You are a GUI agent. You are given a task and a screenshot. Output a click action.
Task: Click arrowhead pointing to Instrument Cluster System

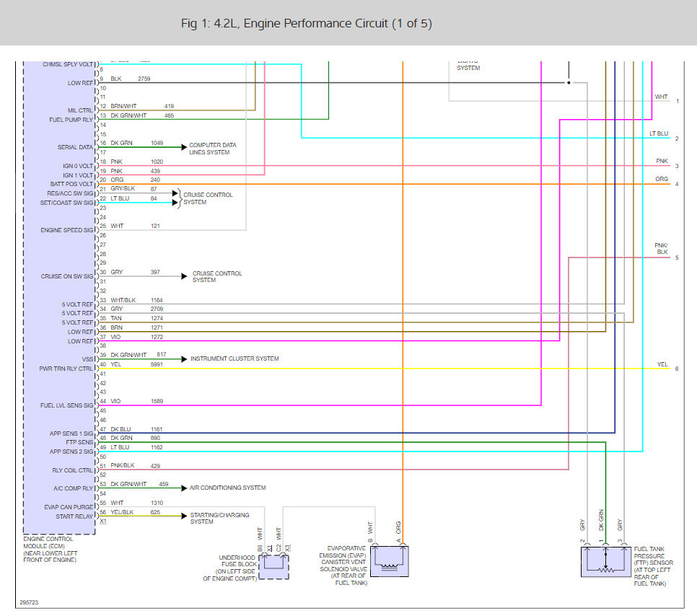pos(184,358)
